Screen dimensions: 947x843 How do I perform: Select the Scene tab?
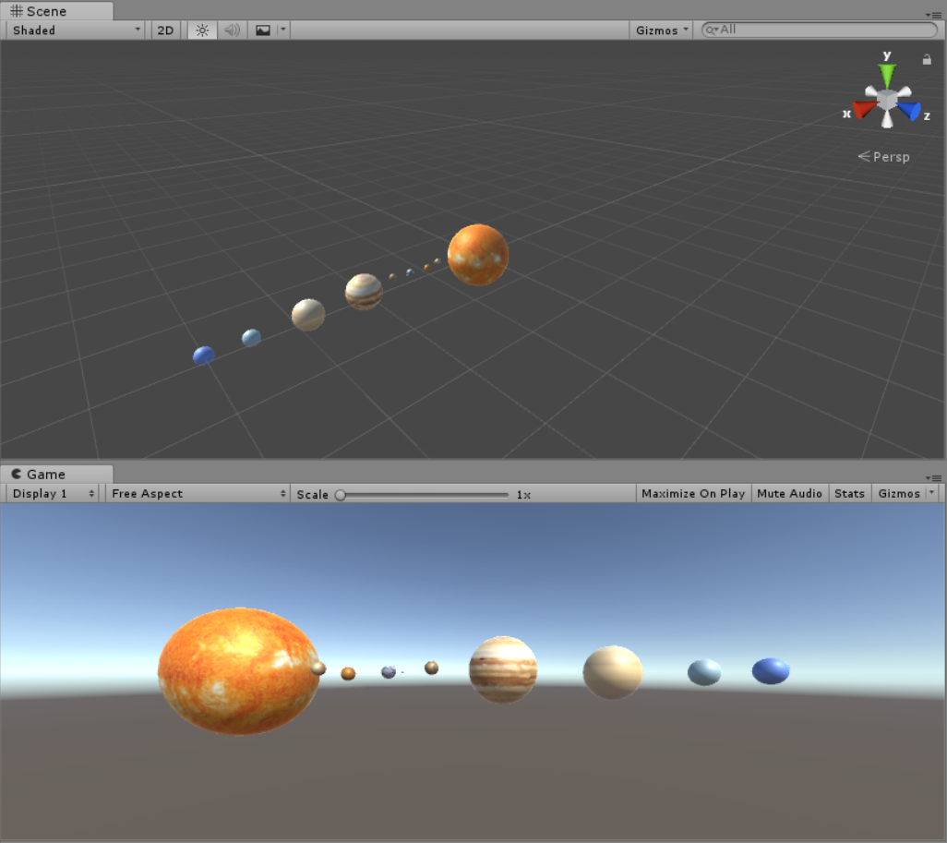(51, 10)
